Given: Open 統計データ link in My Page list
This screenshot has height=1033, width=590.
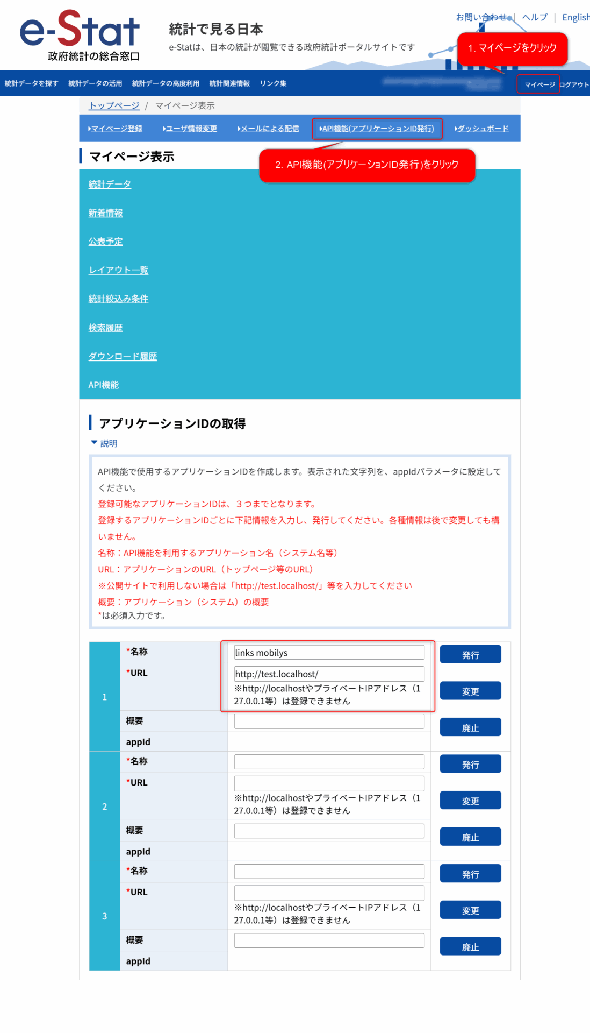Looking at the screenshot, I should (110, 184).
